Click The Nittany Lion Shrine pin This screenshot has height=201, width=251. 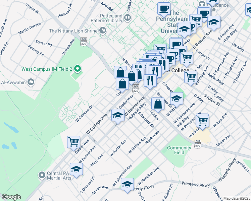[103, 31]
